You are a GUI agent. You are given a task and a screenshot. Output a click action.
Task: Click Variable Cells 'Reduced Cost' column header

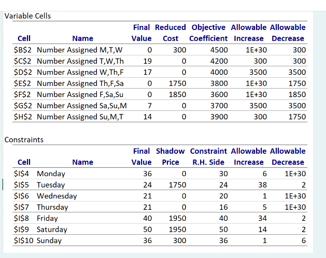171,33
